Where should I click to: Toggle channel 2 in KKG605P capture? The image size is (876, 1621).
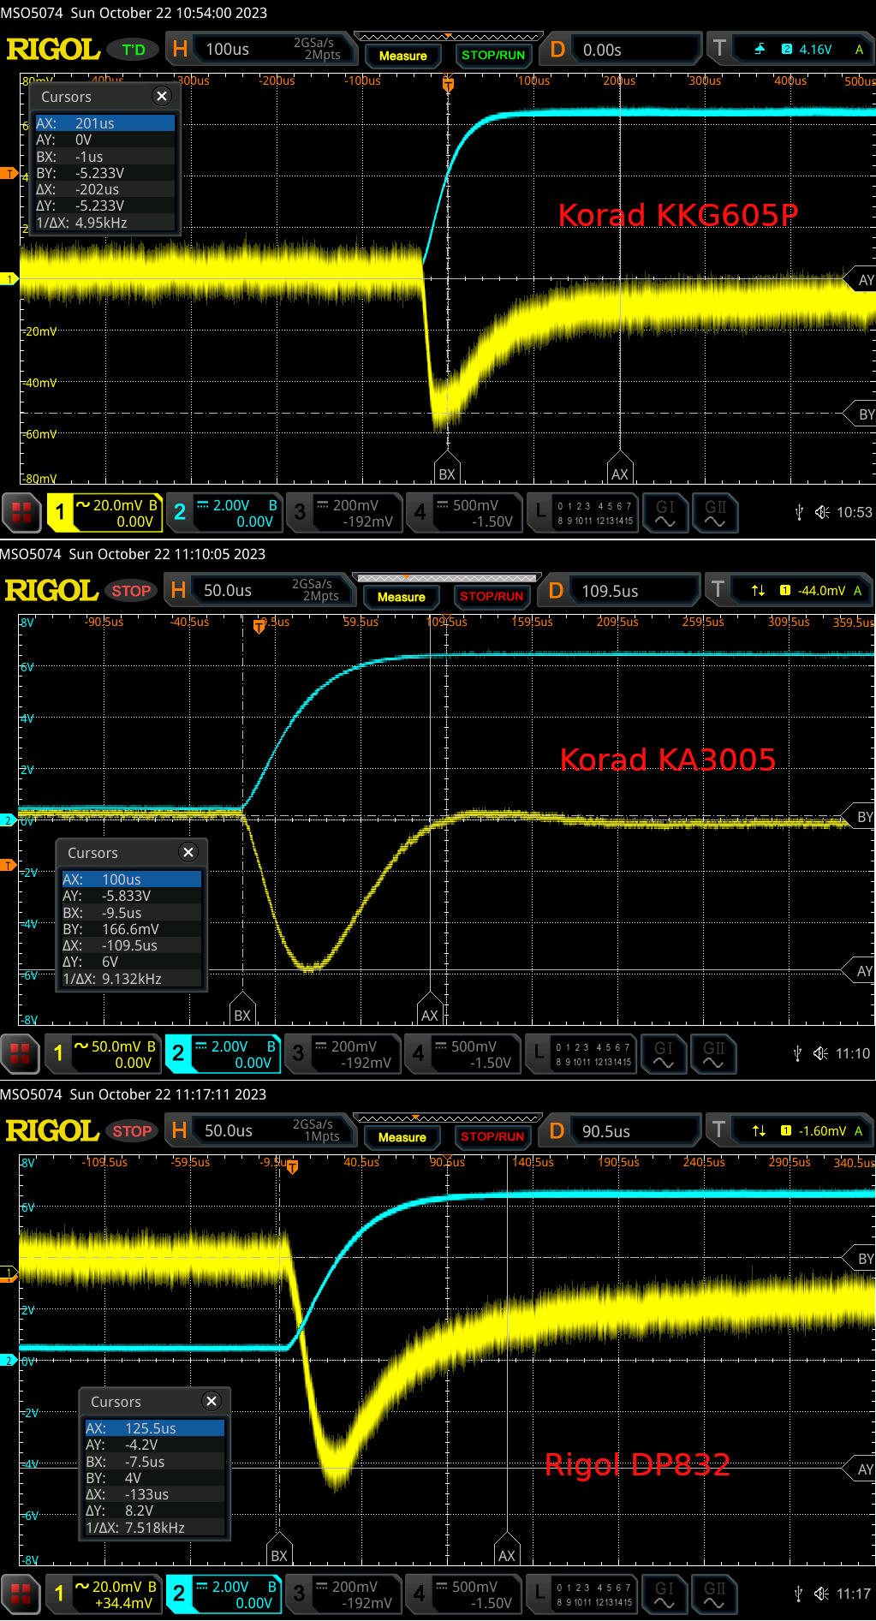click(224, 512)
